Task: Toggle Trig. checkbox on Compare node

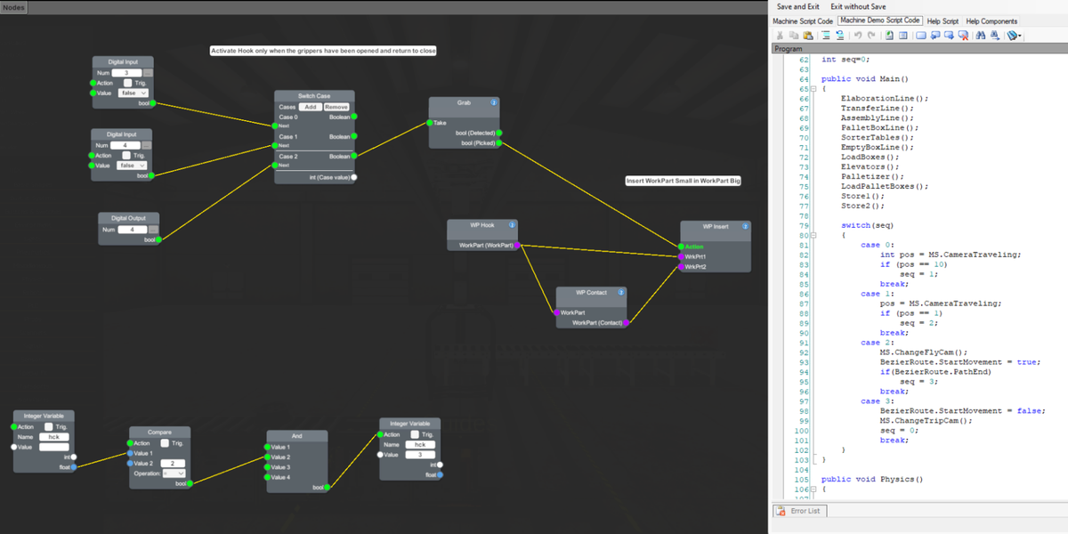Action: coord(166,443)
